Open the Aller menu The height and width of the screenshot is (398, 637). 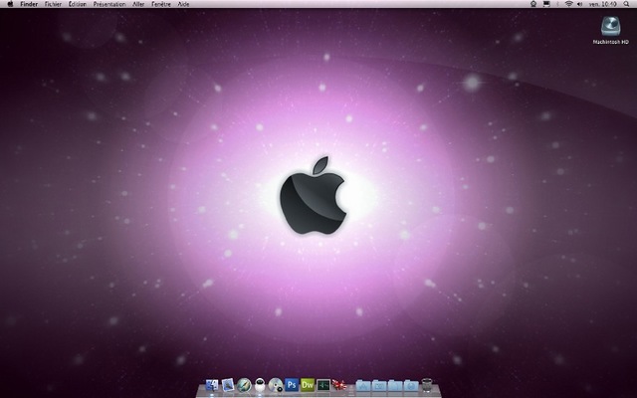138,4
